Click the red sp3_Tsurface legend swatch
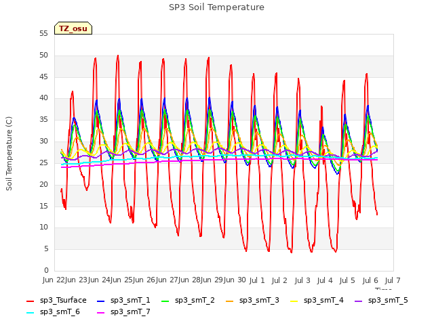Screen dimensions: 434x325 pos(30,301)
